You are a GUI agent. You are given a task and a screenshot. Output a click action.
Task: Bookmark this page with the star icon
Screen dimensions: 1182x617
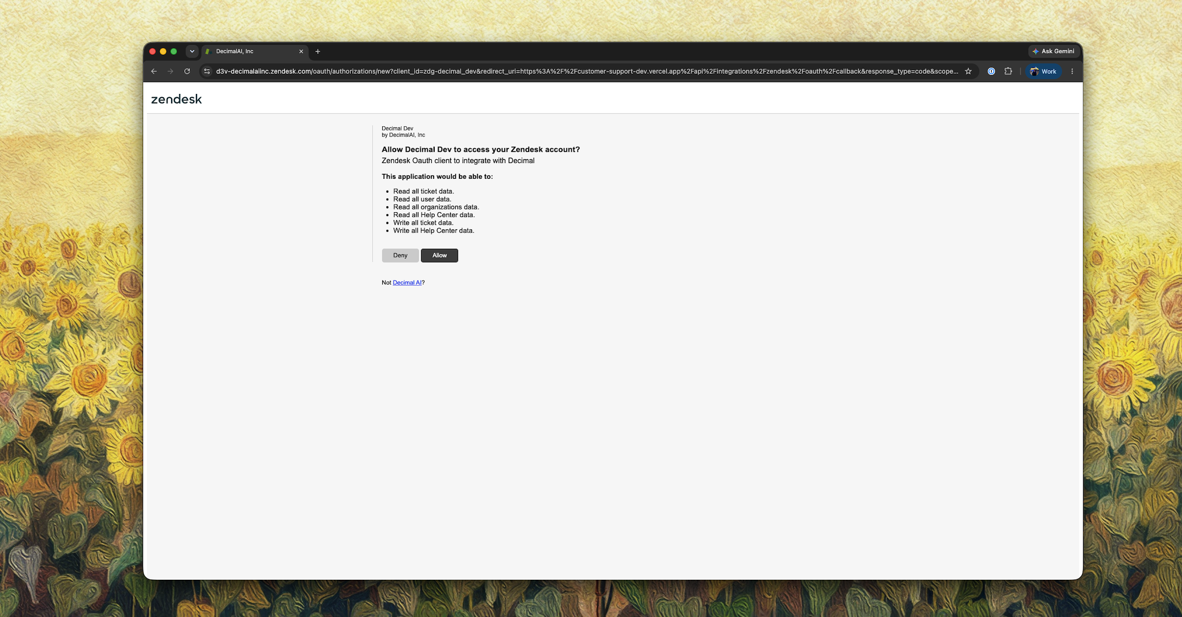(x=968, y=71)
